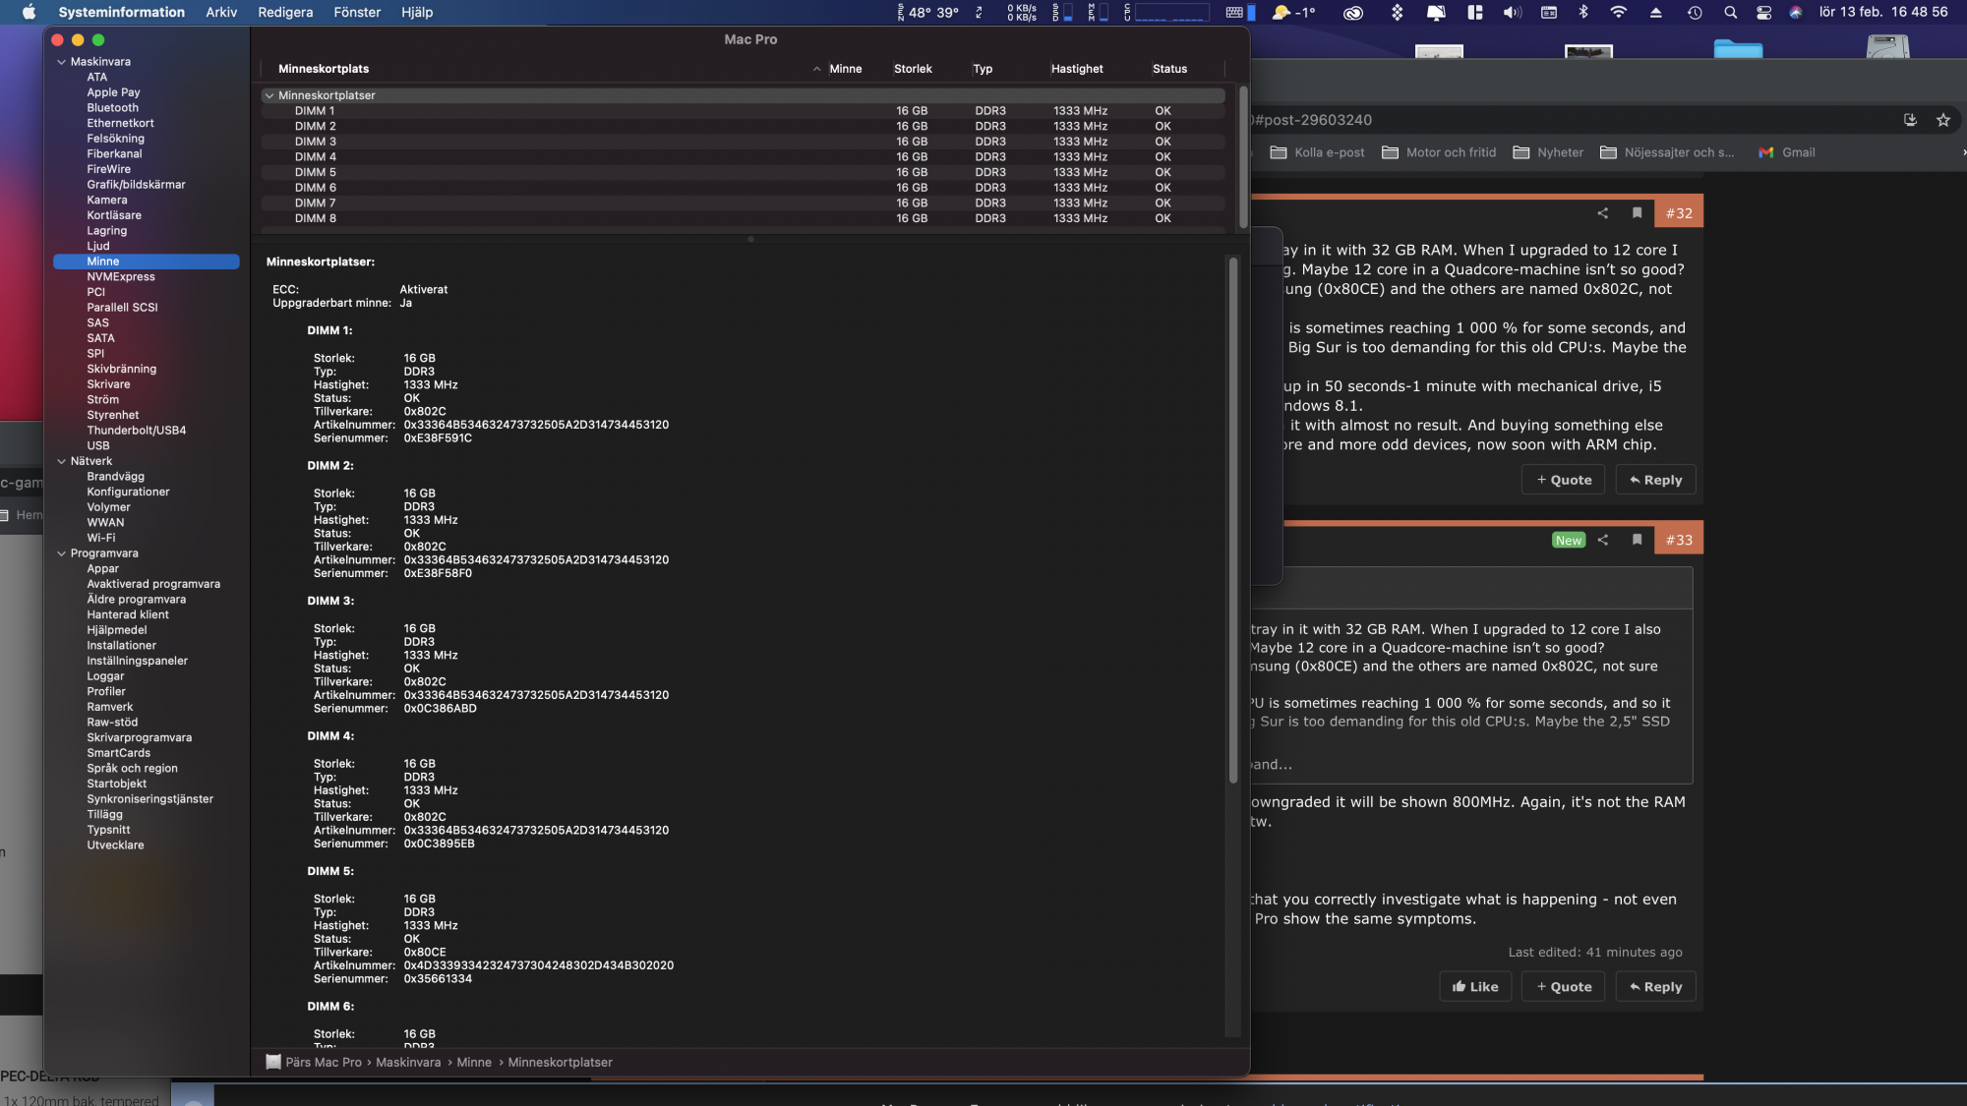Click the volume speaker icon

[x=1512, y=13]
